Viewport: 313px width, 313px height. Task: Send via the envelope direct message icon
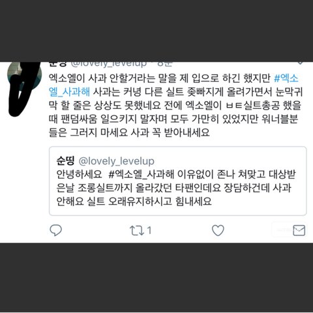click(299, 230)
